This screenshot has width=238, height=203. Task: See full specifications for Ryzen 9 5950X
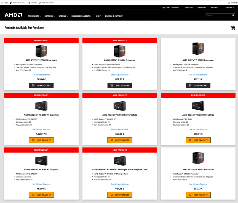coord(120,75)
